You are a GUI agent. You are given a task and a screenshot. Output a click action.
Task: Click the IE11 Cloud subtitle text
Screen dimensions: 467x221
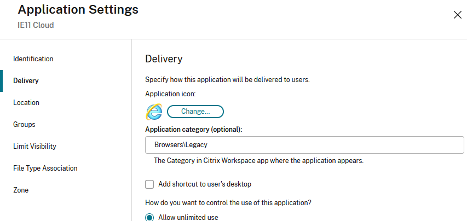coord(36,25)
